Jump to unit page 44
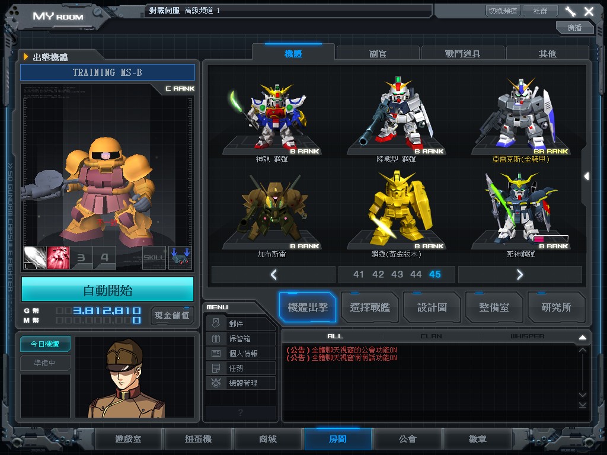The image size is (607, 455). click(416, 274)
